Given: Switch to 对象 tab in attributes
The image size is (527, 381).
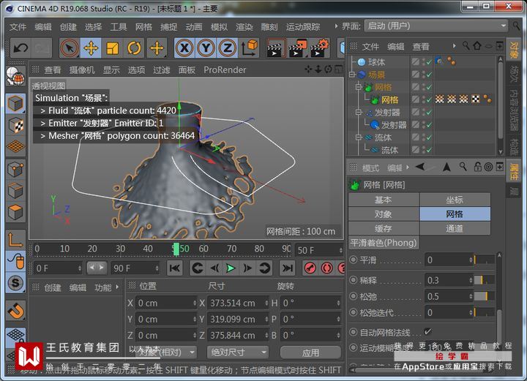Looking at the screenshot, I should click(384, 214).
